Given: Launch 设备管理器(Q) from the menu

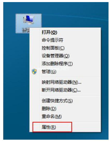Looking at the screenshot, I should [x=65, y=56].
